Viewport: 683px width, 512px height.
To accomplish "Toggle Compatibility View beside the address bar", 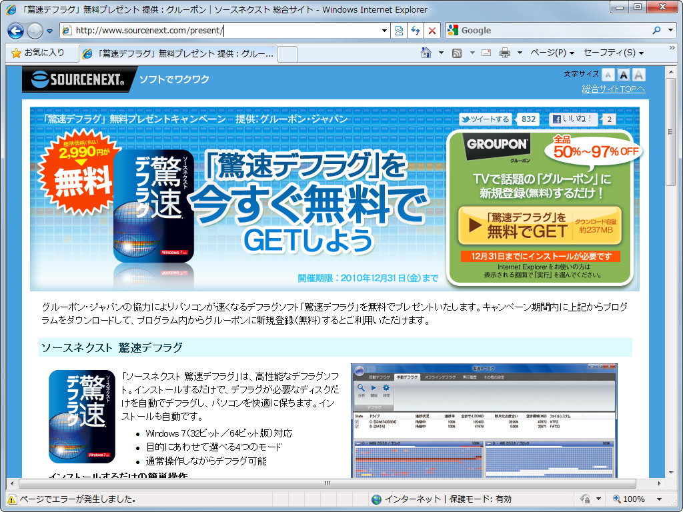I will tap(399, 31).
